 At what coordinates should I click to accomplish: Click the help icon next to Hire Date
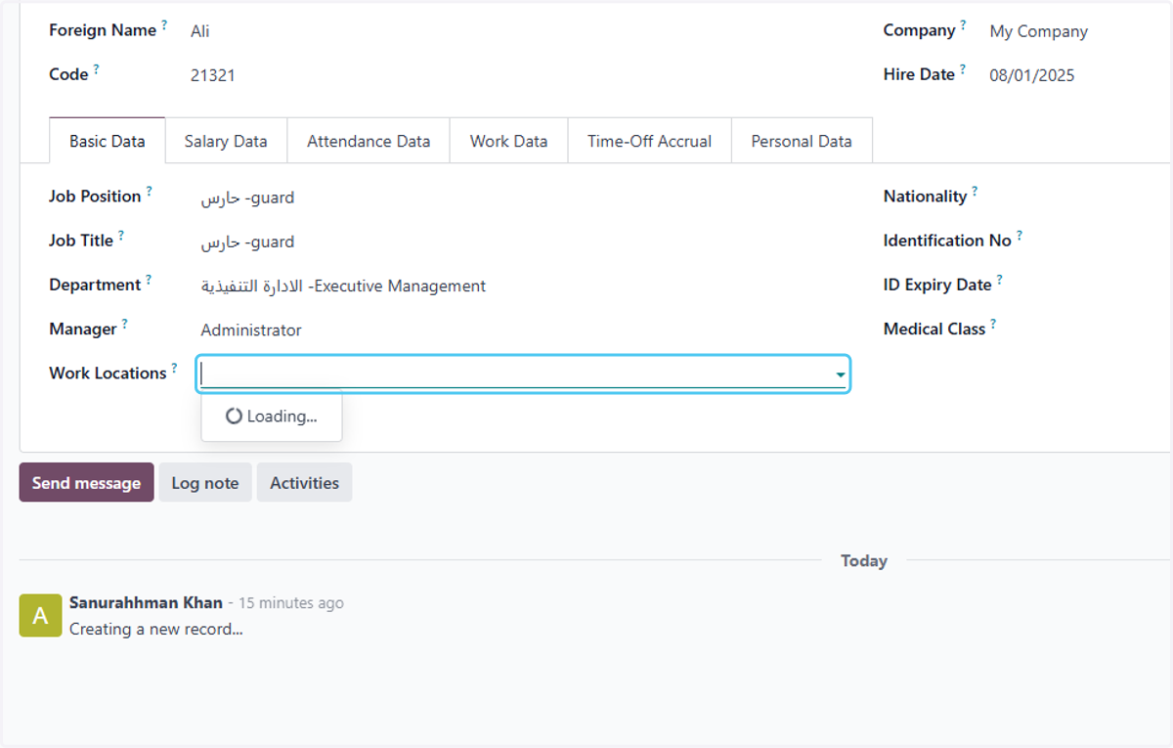962,68
